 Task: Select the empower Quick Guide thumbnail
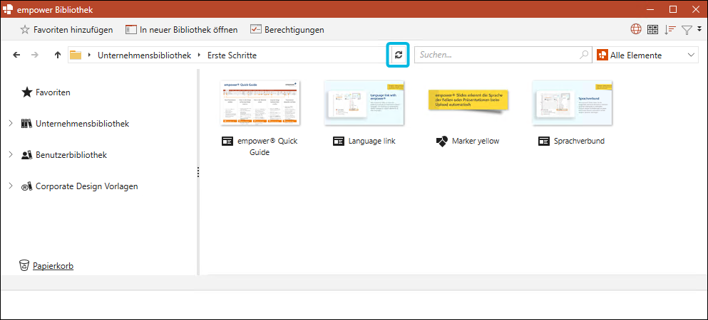pyautogui.click(x=260, y=103)
